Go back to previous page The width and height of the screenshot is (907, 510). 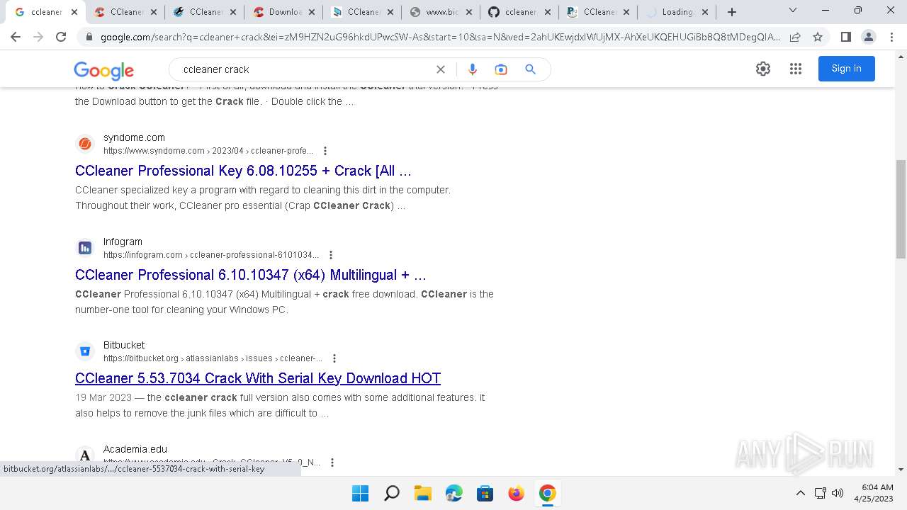click(x=16, y=37)
